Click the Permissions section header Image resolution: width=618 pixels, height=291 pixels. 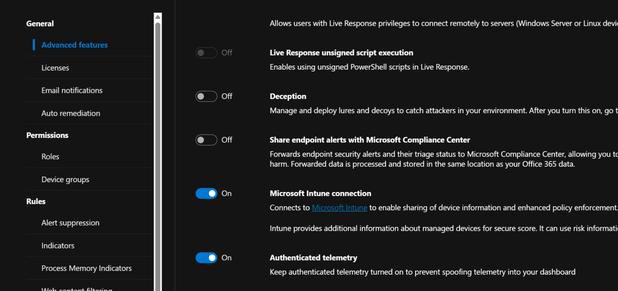coord(47,135)
